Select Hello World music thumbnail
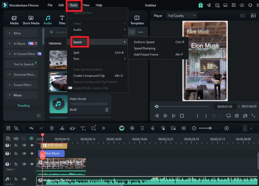The width and height of the screenshot is (259, 186). point(59,104)
